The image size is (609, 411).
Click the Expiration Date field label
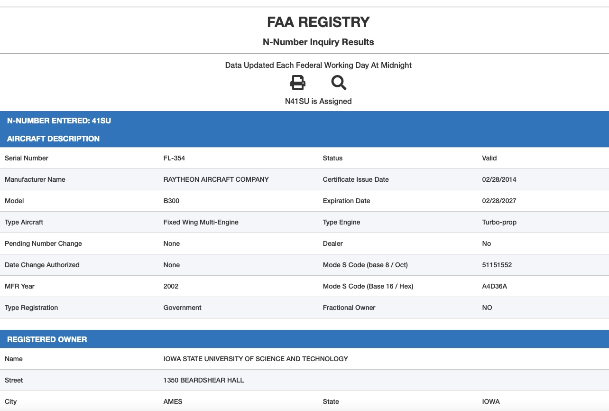(x=347, y=201)
